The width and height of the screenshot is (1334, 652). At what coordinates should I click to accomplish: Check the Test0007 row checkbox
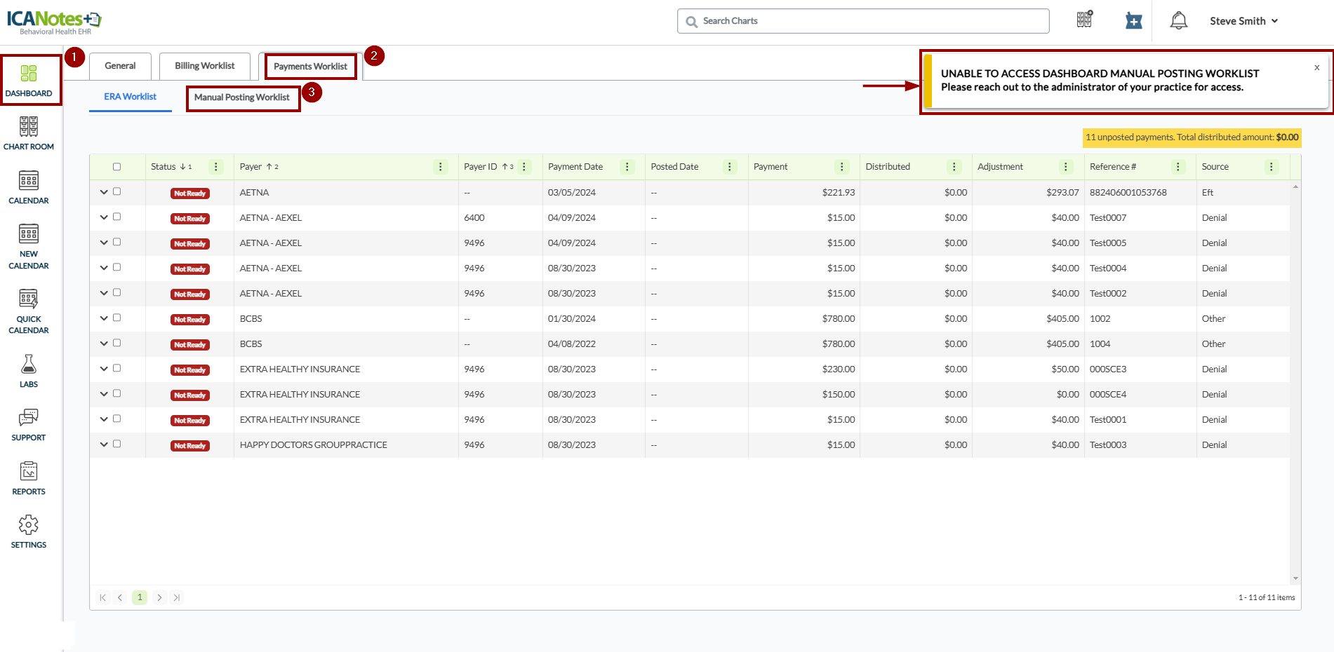[116, 217]
